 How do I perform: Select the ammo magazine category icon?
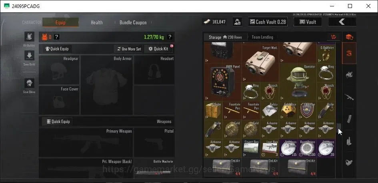pyautogui.click(x=349, y=119)
